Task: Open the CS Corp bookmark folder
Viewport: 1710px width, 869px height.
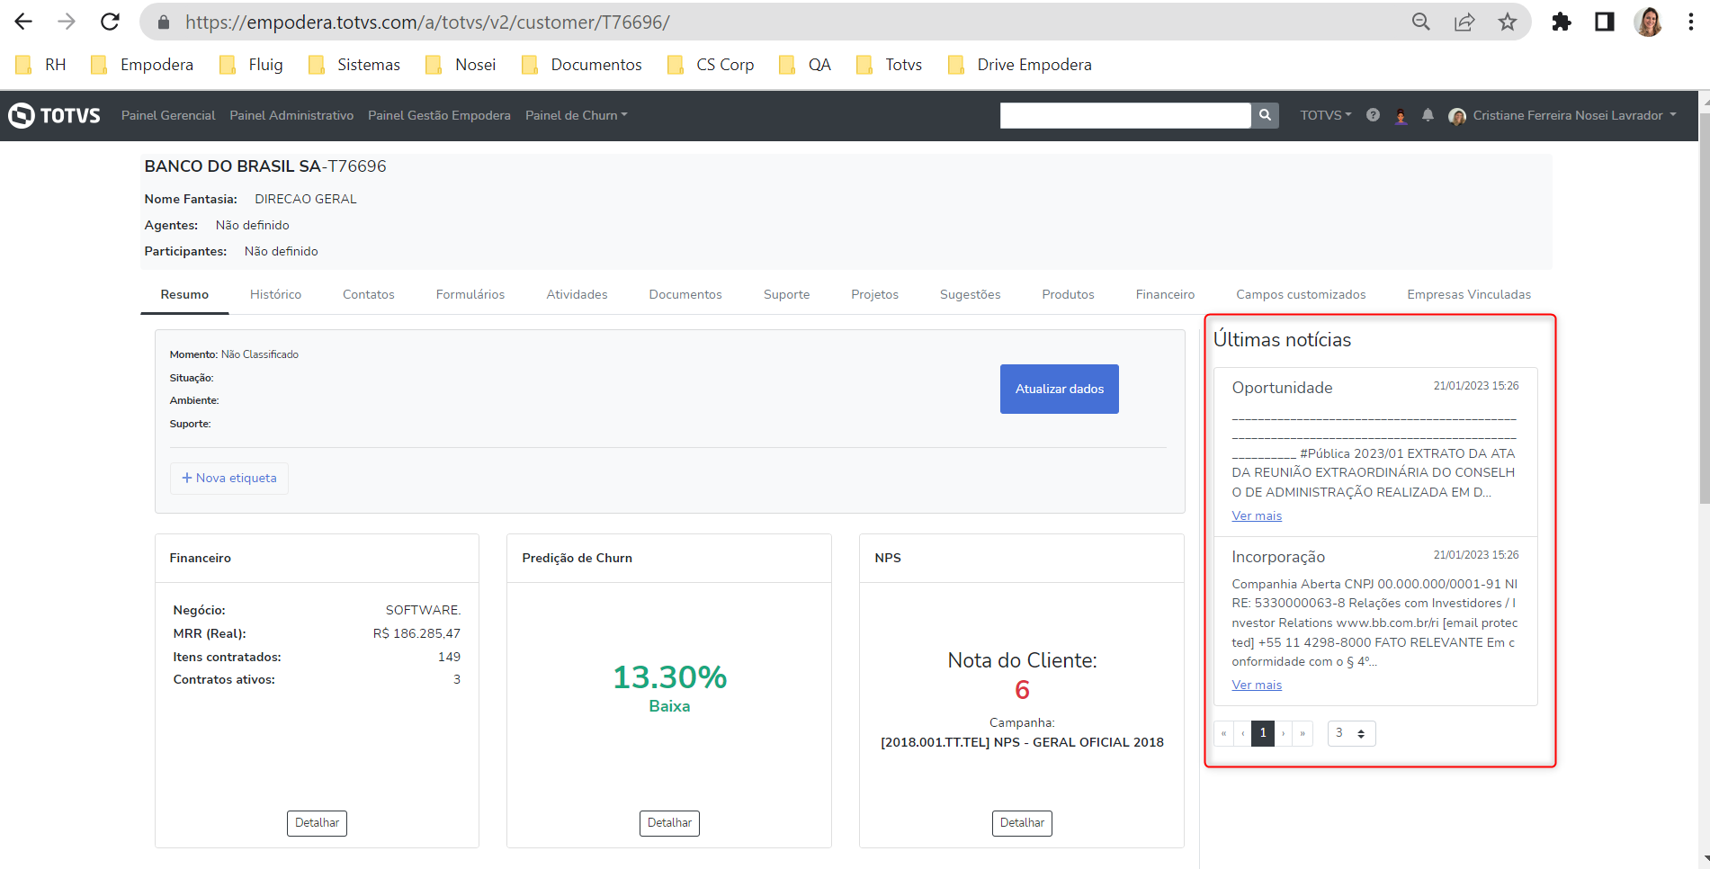Action: [x=711, y=65]
